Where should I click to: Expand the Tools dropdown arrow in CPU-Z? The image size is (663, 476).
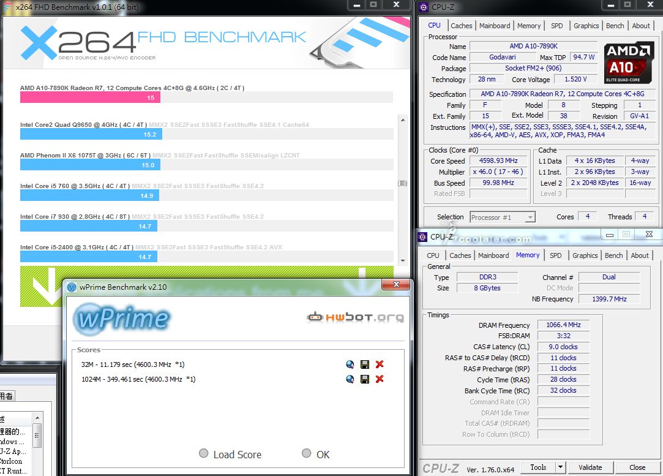tap(560, 467)
